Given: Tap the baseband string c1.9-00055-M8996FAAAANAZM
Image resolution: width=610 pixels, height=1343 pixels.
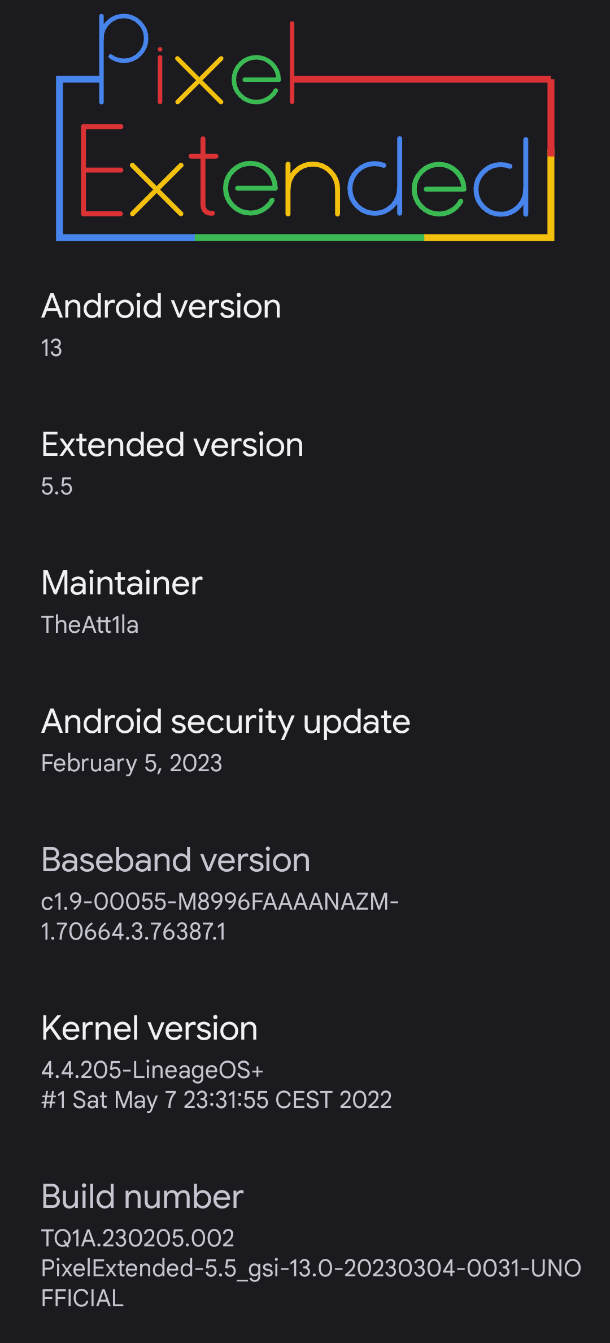Looking at the screenshot, I should click(220, 902).
